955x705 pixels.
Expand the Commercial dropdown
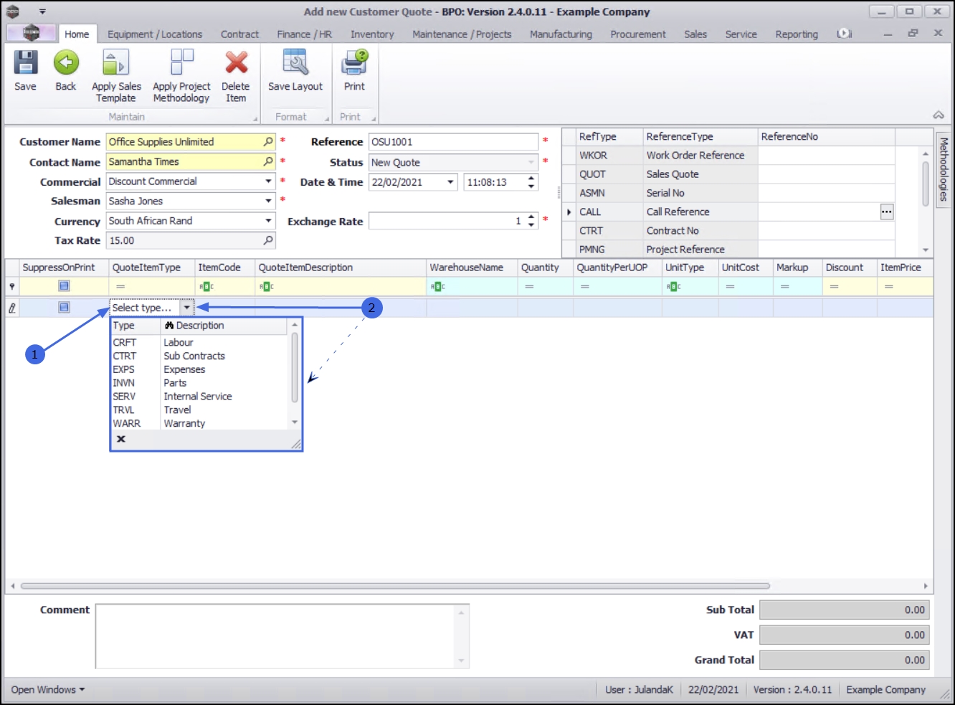tap(268, 182)
